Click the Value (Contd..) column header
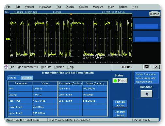The height and width of the screenshot is (126, 165). tap(95, 83)
